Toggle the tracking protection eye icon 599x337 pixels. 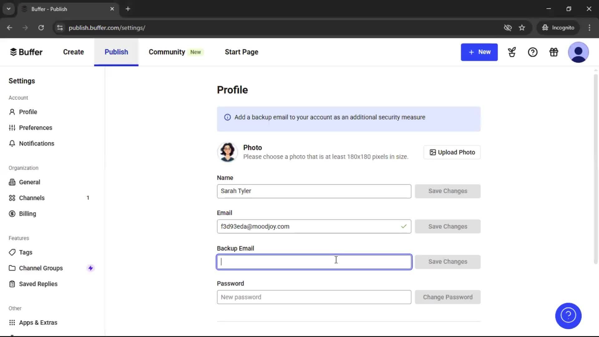508,27
